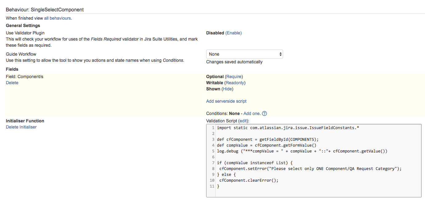This screenshot has width=425, height=202.
Task: Click the clearError line in the script
Action: click(249, 180)
